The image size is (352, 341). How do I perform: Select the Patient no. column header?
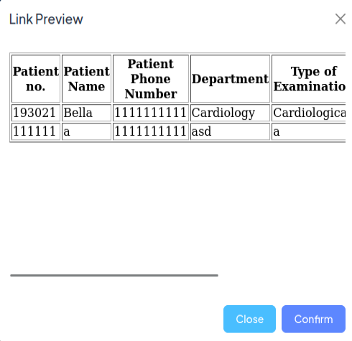coord(36,79)
